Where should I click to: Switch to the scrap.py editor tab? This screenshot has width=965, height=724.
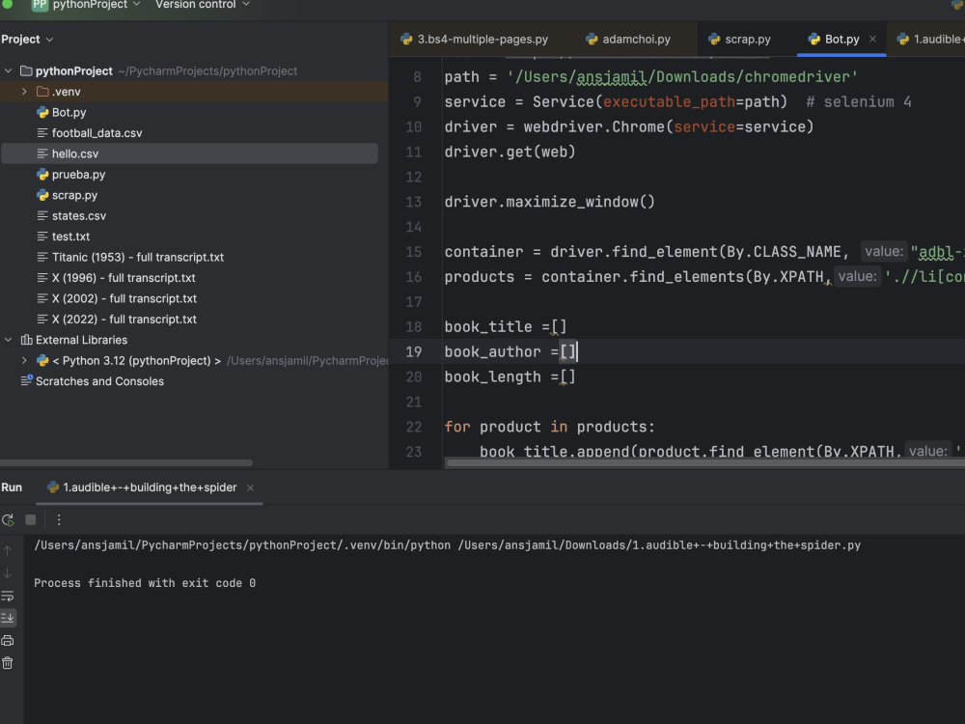[739, 40]
